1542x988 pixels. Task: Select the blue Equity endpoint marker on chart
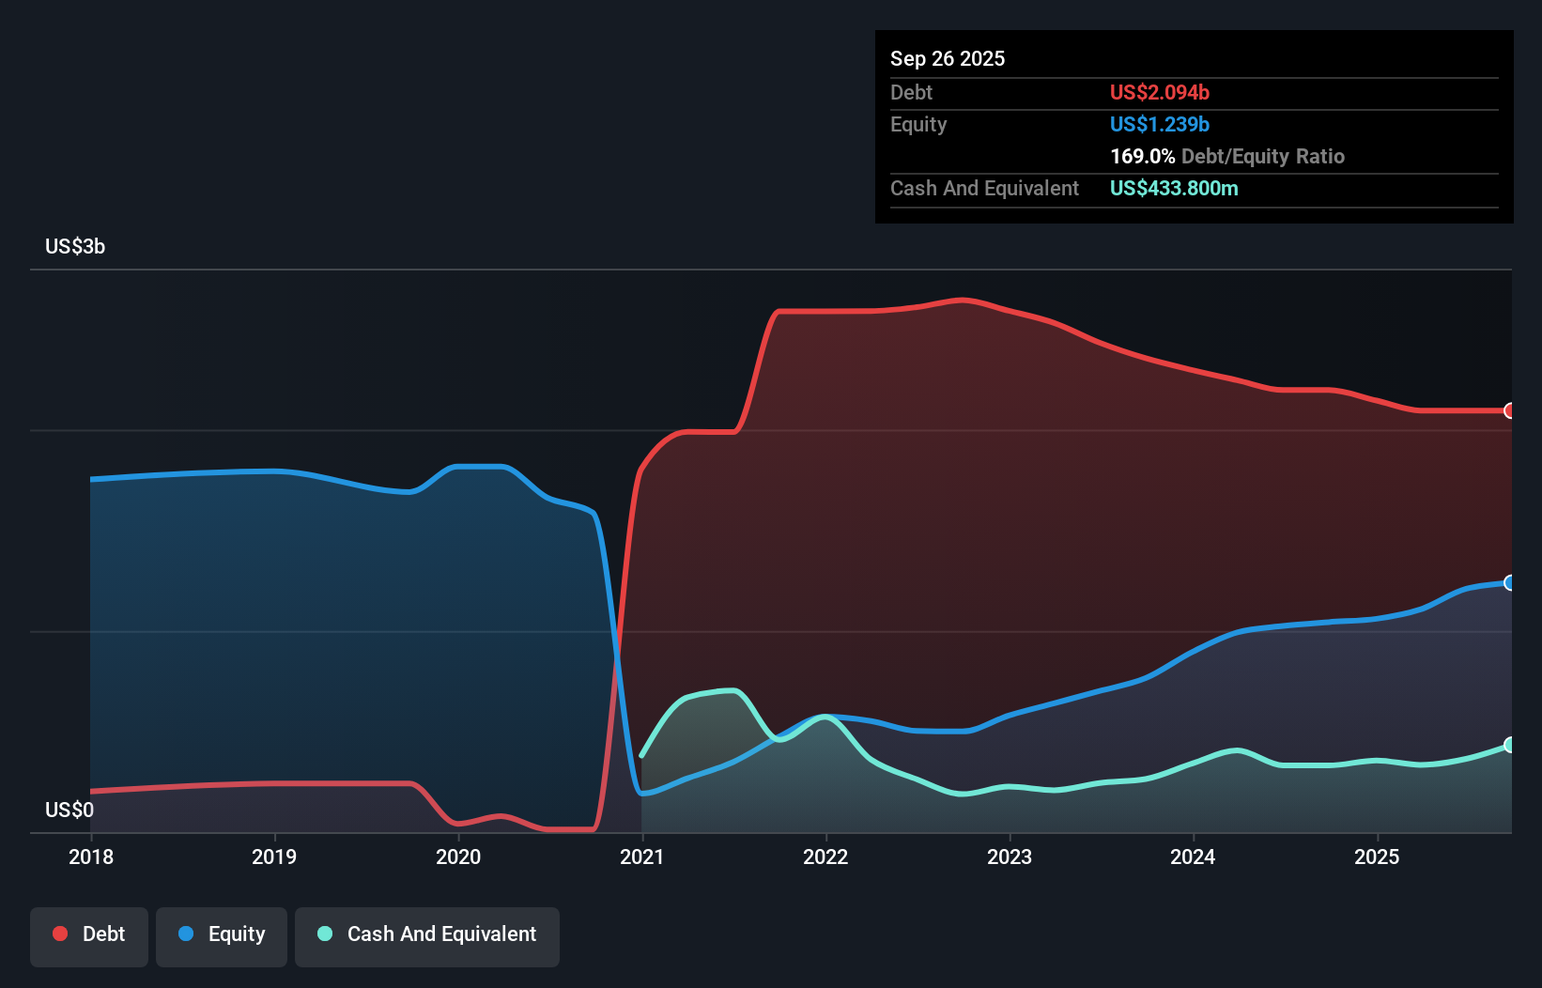coord(1507,583)
